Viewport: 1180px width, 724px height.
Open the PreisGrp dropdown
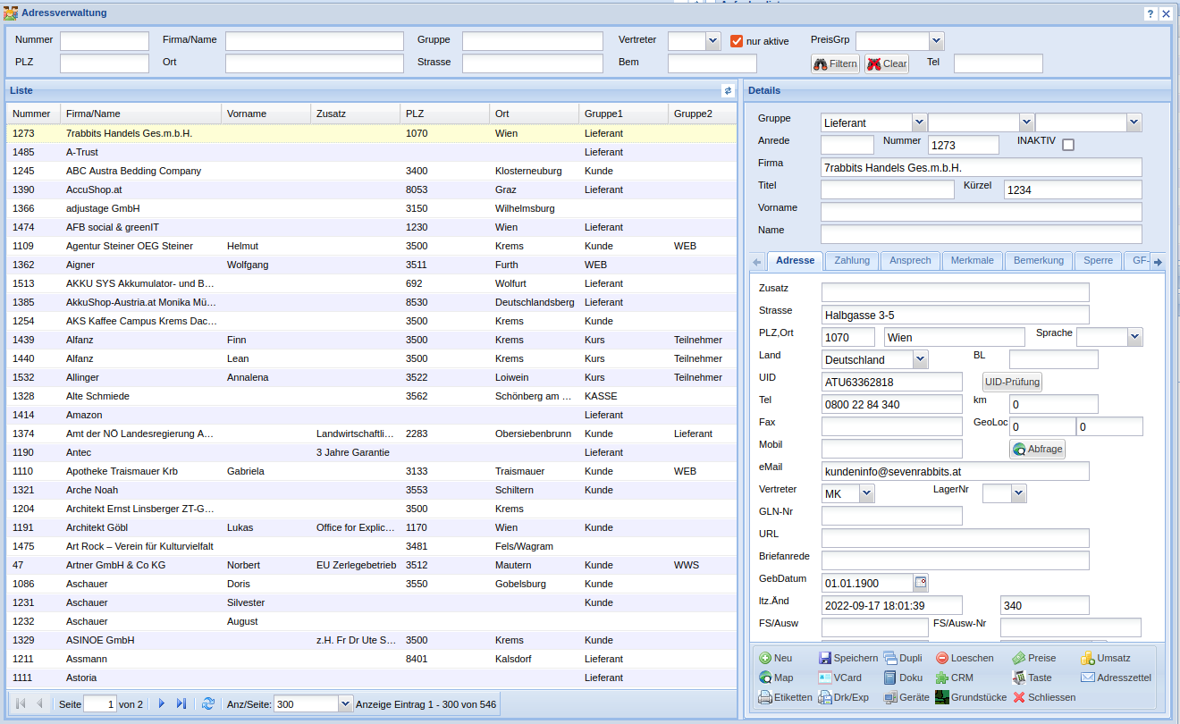click(936, 41)
